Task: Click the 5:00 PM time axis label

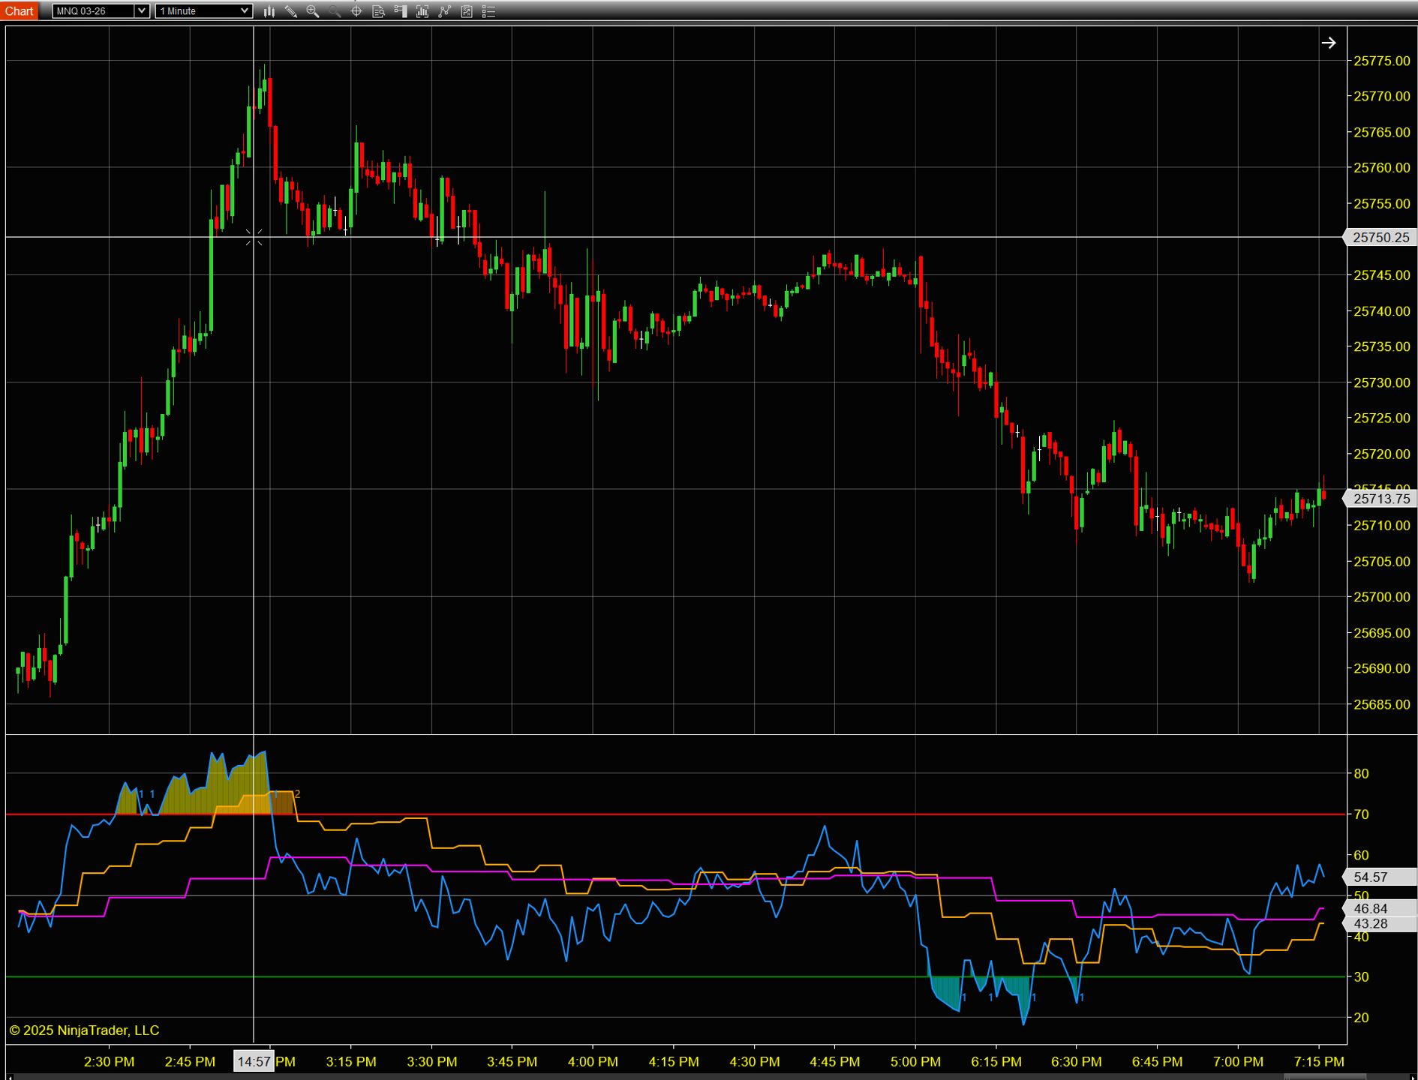Action: coord(915,1061)
